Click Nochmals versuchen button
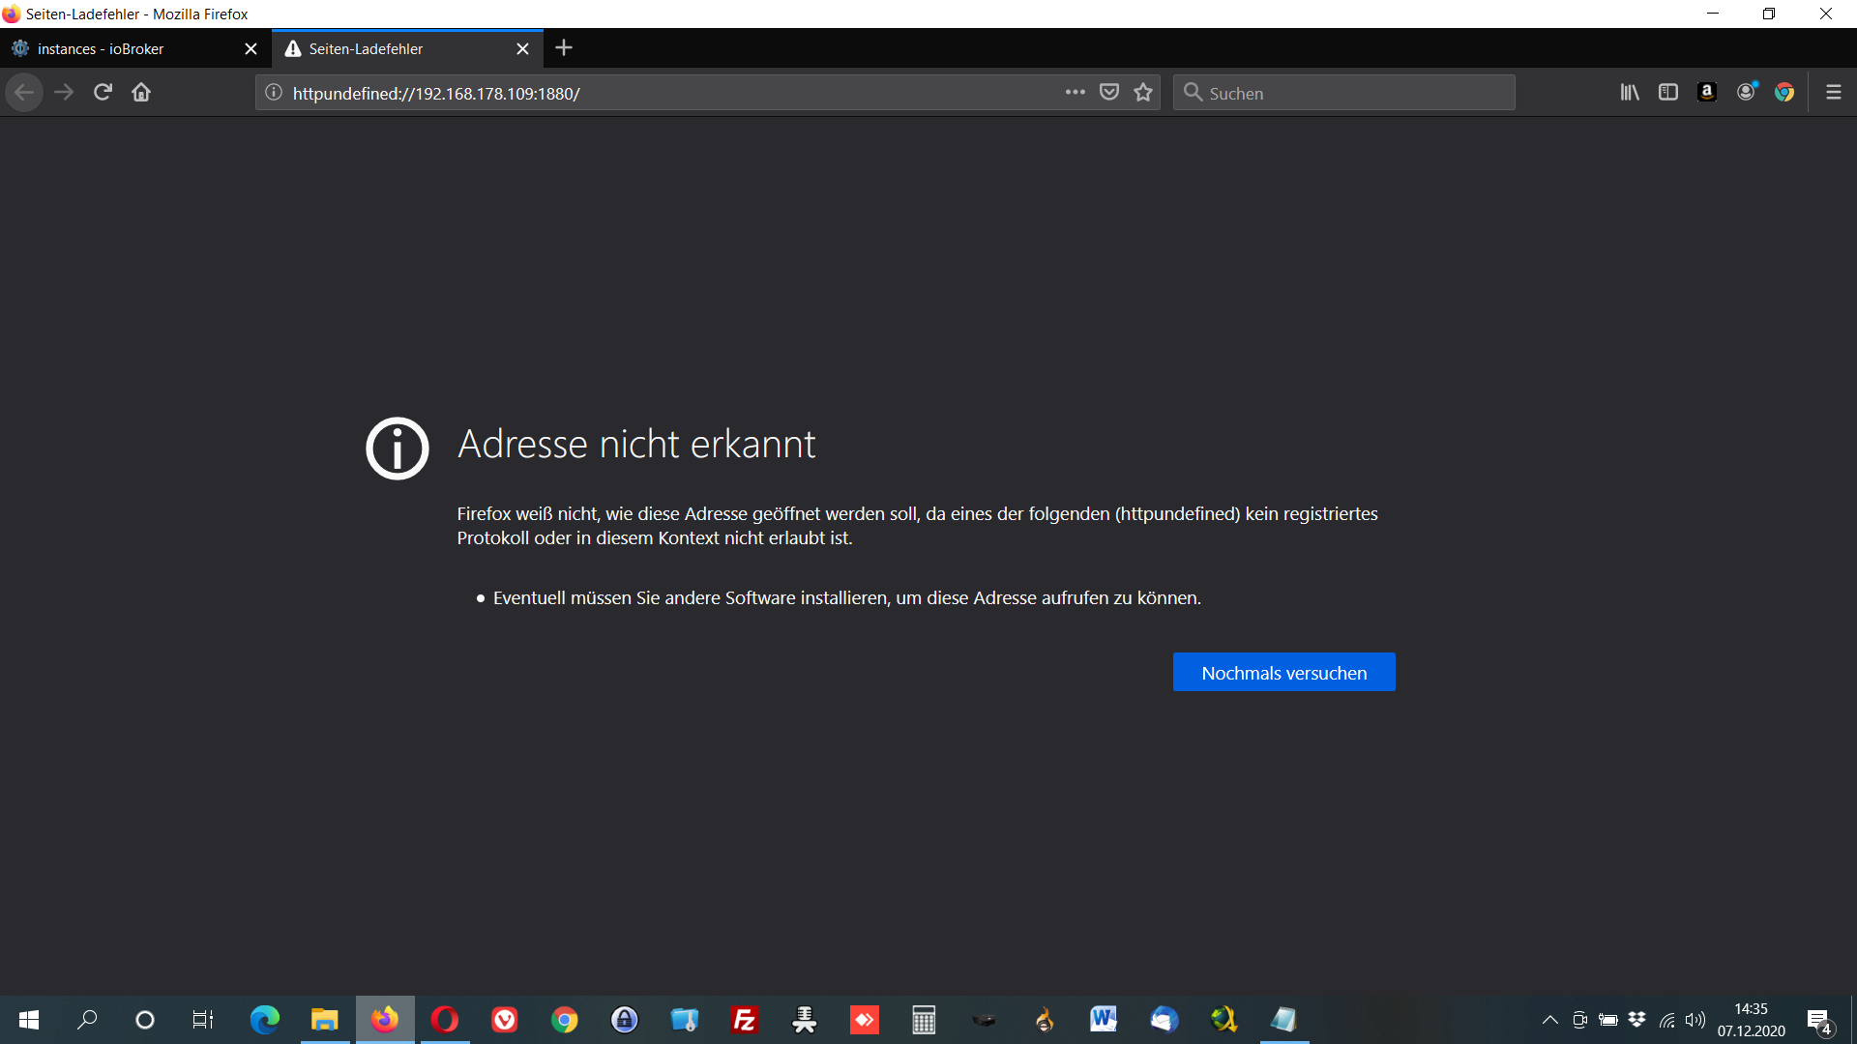 1283,673
